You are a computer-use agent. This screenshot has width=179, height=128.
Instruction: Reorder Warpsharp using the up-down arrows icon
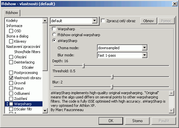click(x=7, y=104)
